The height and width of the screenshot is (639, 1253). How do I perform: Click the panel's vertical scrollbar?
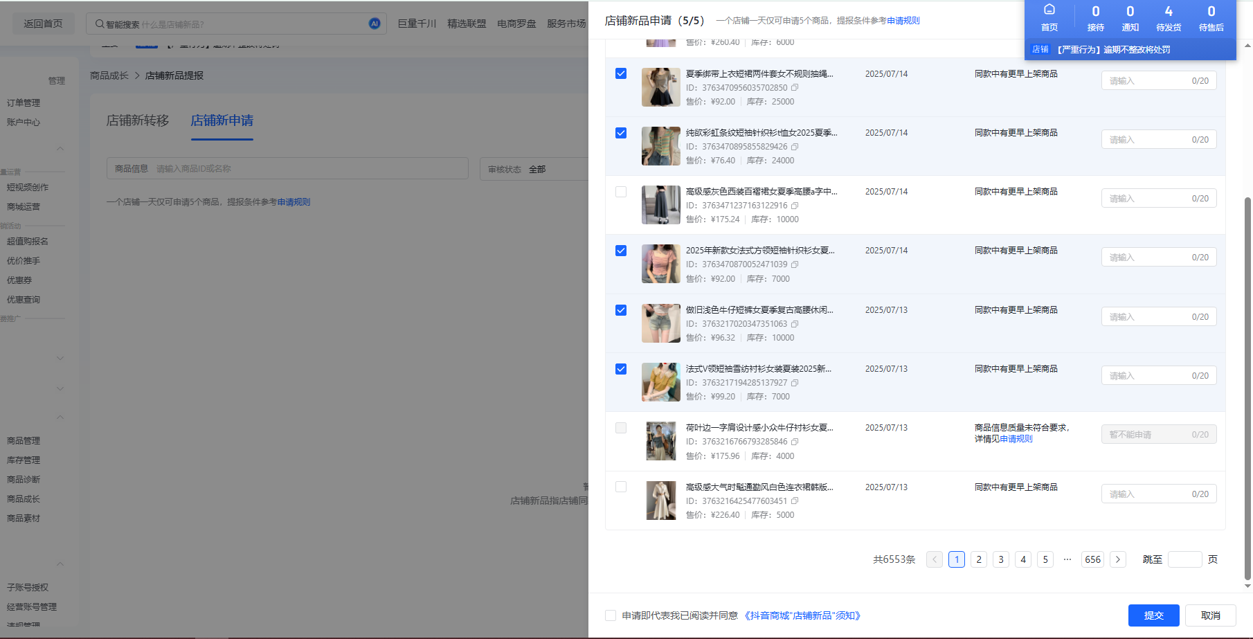pyautogui.click(x=1247, y=388)
